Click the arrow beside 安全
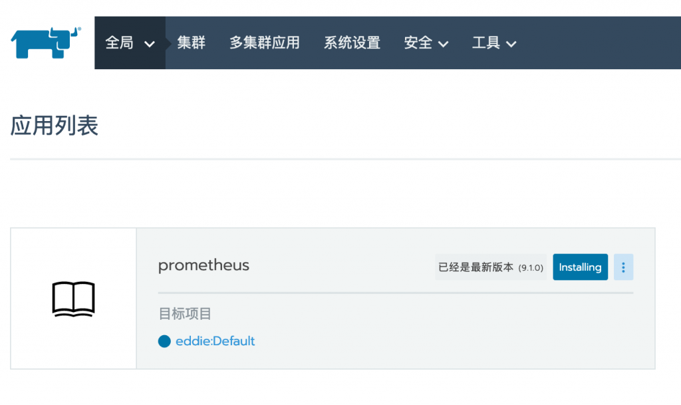 click(x=443, y=44)
